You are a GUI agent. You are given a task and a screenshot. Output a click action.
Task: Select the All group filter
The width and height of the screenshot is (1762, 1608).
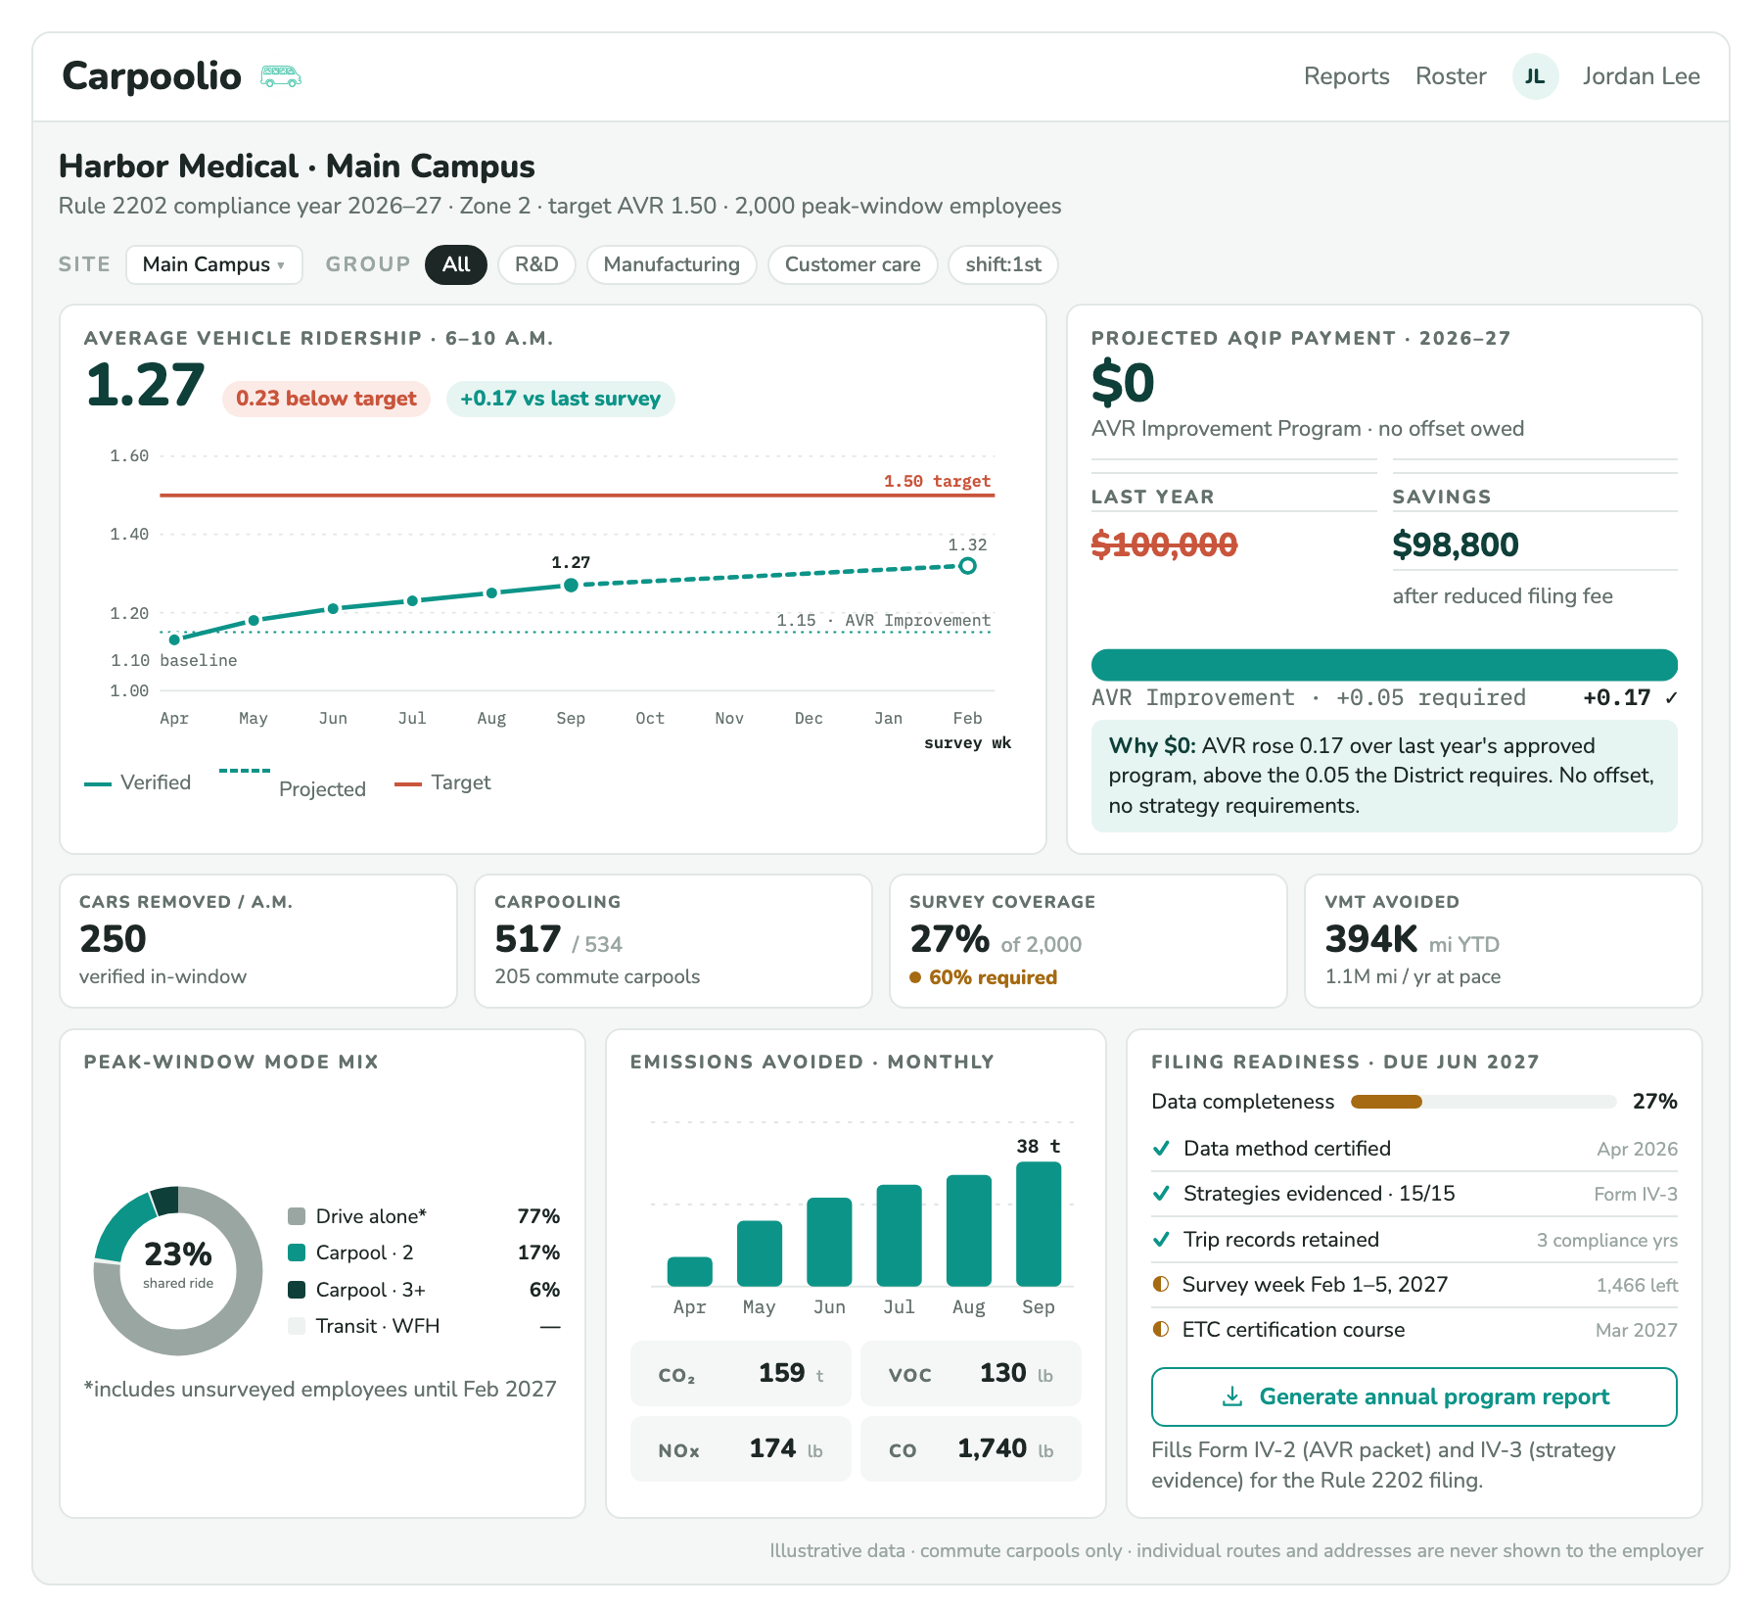tap(456, 264)
